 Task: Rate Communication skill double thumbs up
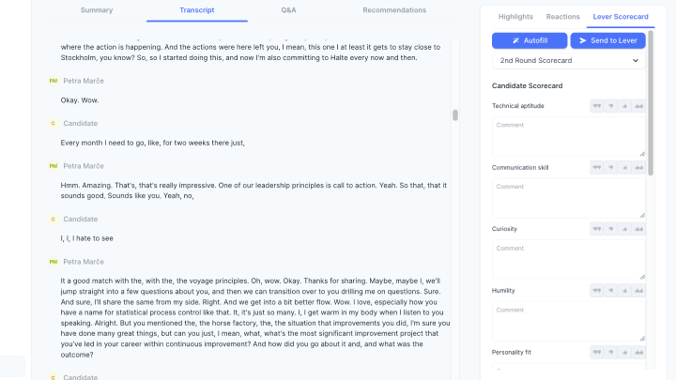coord(639,167)
